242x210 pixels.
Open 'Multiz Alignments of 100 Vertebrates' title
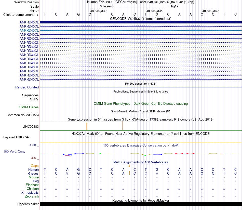(141, 162)
